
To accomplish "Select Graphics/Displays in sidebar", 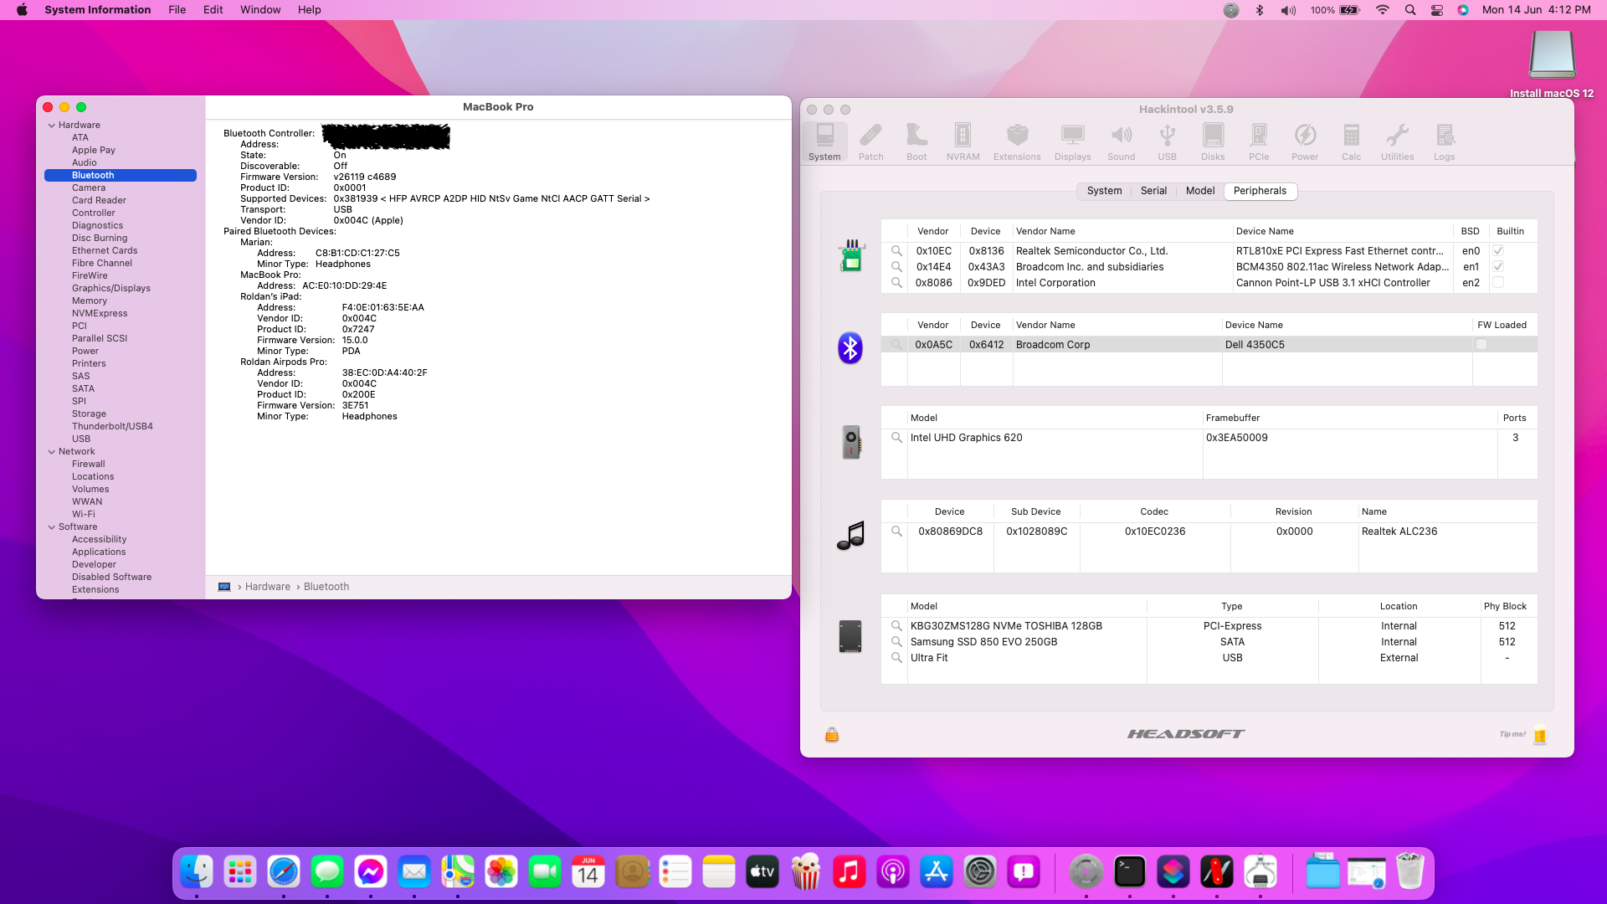I will (111, 289).
